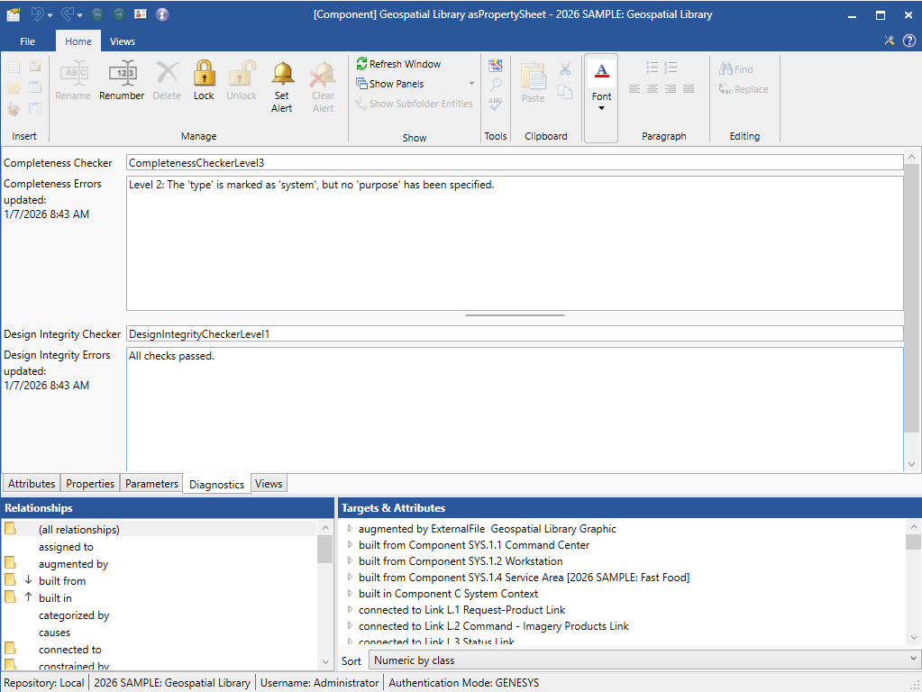This screenshot has height=692, width=922.
Task: Switch to the Views ribbon tab
Action: click(123, 41)
